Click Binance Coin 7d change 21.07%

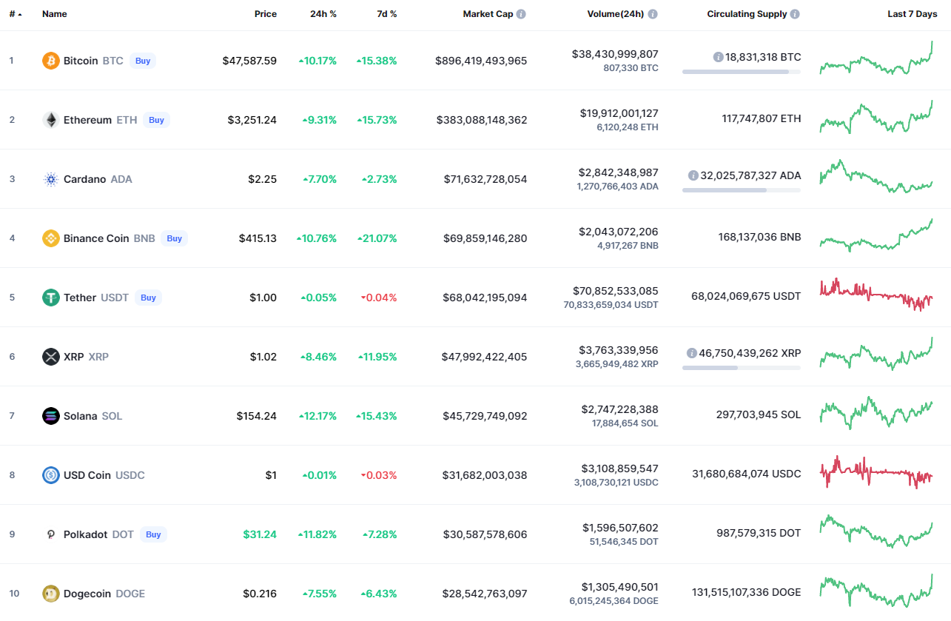coord(377,238)
